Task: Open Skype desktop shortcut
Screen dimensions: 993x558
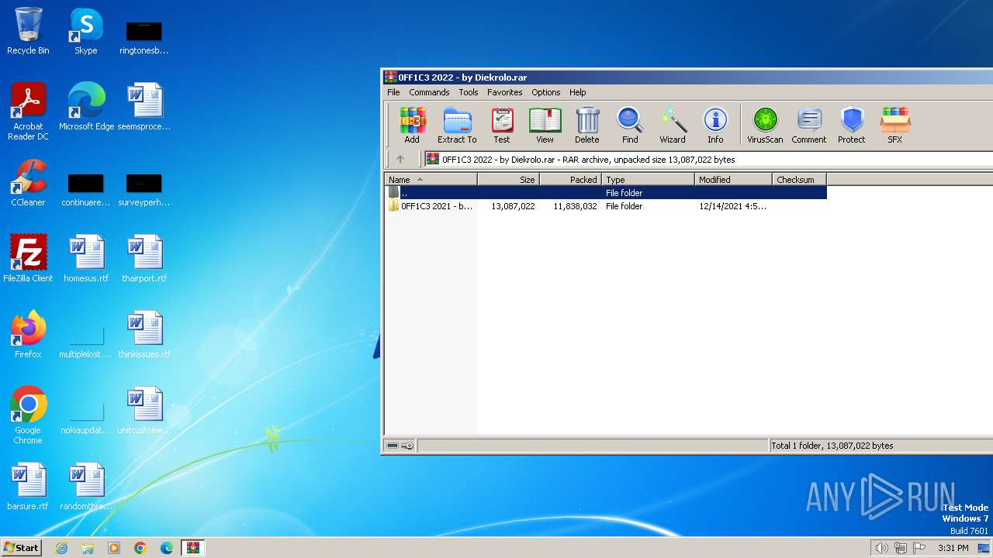Action: pyautogui.click(x=86, y=31)
